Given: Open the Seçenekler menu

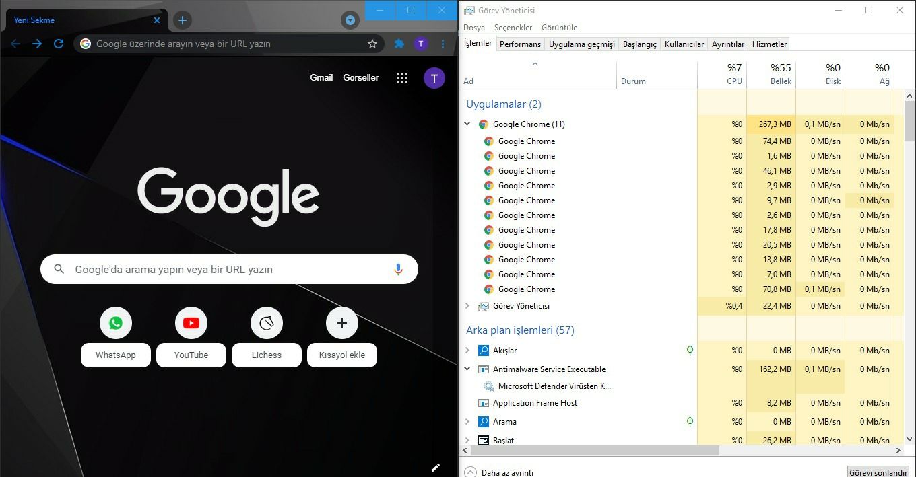Looking at the screenshot, I should 513,28.
